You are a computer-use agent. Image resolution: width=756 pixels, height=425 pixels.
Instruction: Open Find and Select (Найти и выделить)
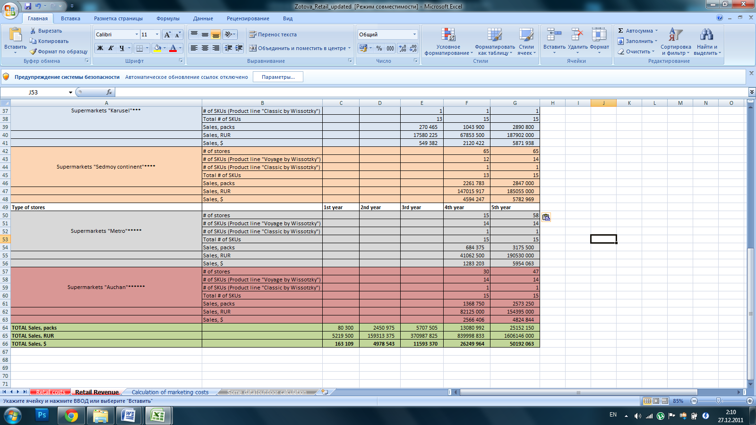(707, 42)
